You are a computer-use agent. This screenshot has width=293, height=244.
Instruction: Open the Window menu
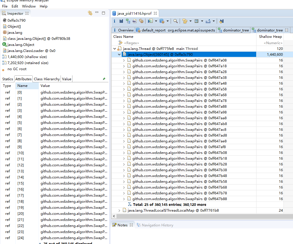tap(29, 6)
